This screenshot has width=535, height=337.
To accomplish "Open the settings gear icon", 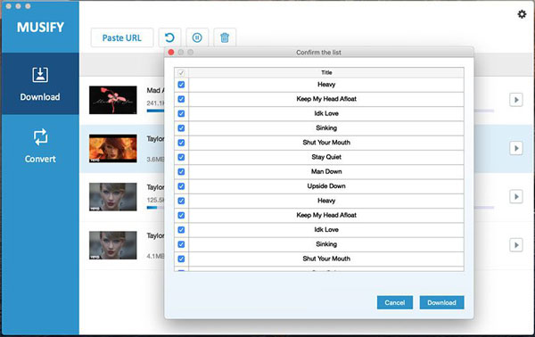I will click(x=522, y=14).
